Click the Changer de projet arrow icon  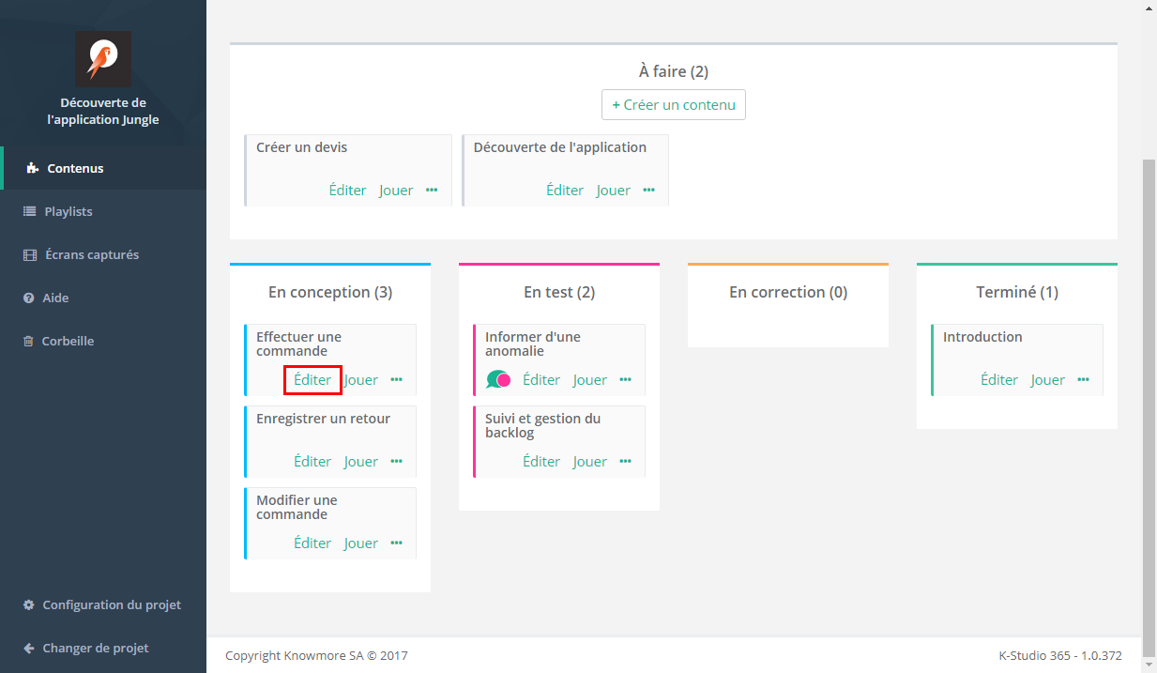tap(29, 649)
